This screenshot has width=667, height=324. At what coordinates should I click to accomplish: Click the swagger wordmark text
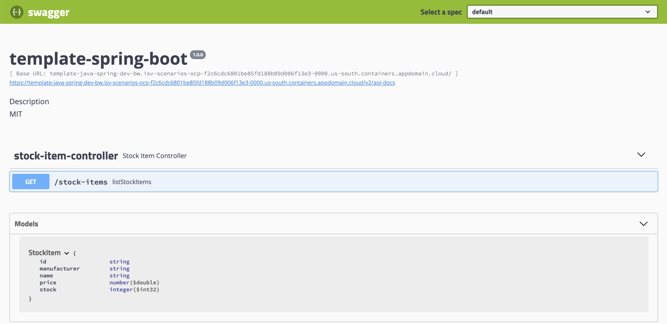[x=48, y=12]
